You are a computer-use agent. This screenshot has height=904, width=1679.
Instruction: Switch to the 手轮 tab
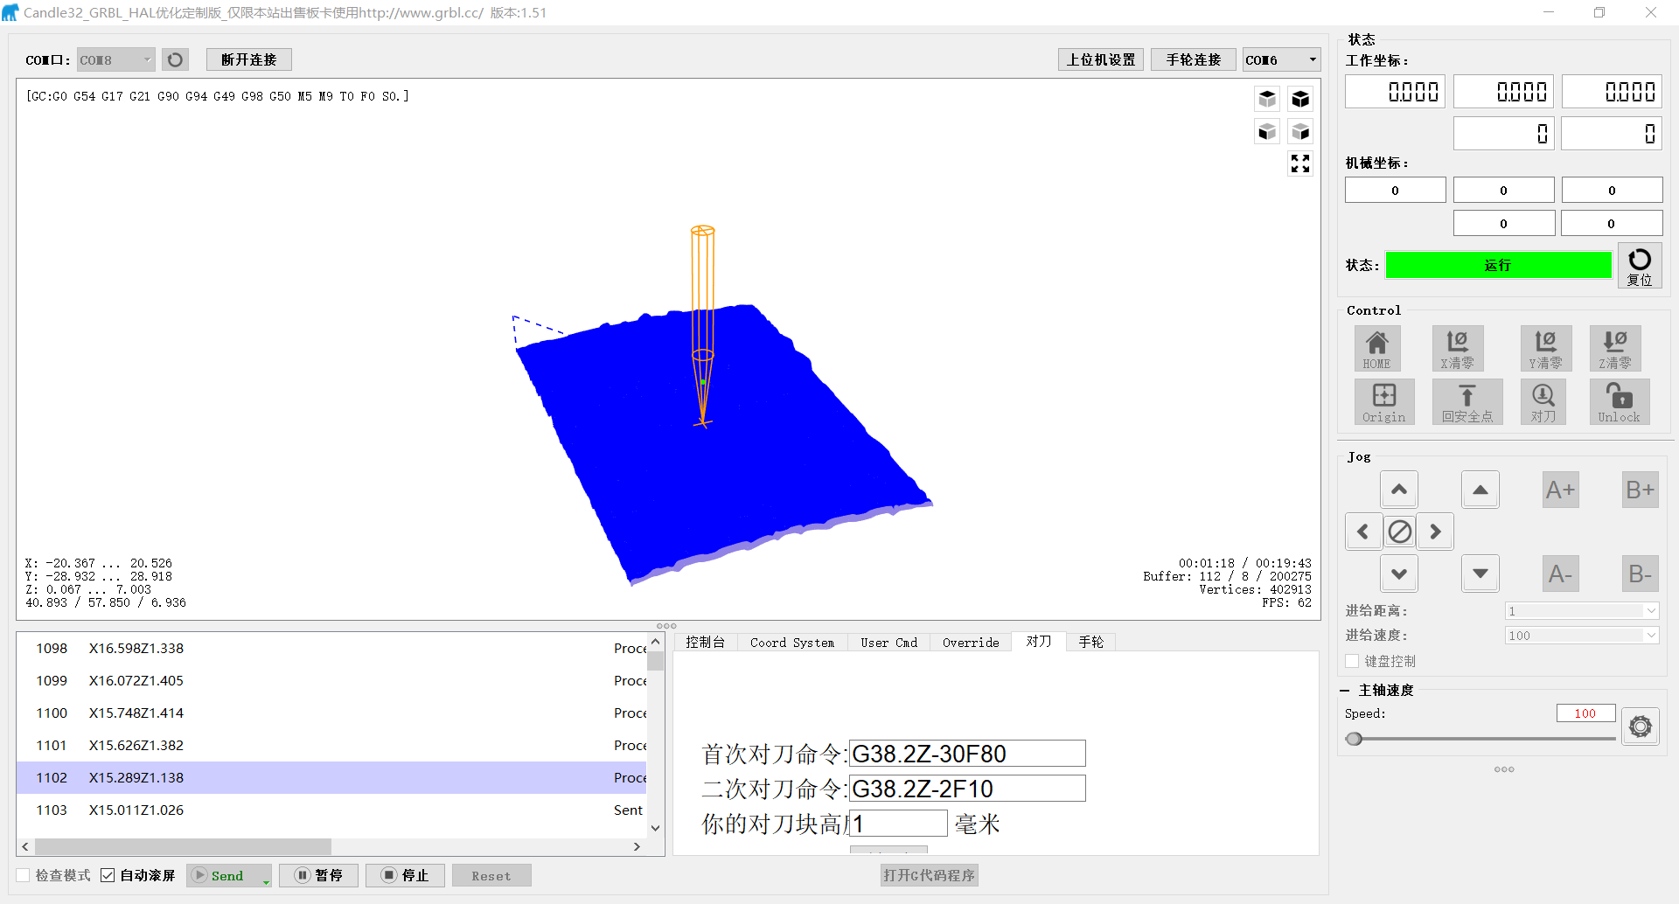click(1091, 642)
